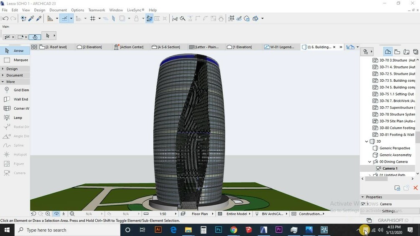This screenshot has height=236, width=420.
Task: Click the Project Map icon in Navigator
Action: click(x=387, y=52)
